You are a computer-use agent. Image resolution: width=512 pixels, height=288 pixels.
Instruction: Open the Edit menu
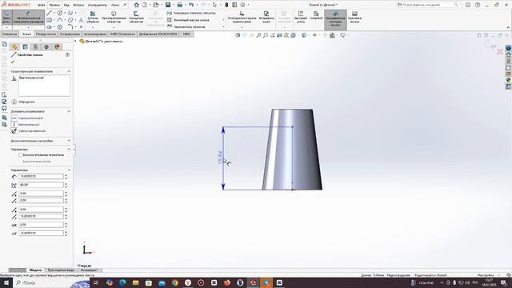tap(54, 5)
